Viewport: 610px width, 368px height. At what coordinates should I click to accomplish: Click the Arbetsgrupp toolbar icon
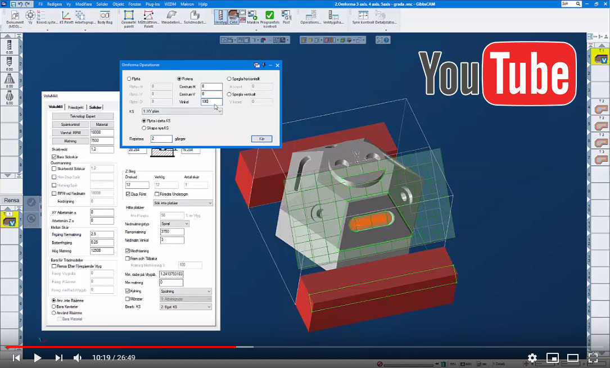point(80,16)
